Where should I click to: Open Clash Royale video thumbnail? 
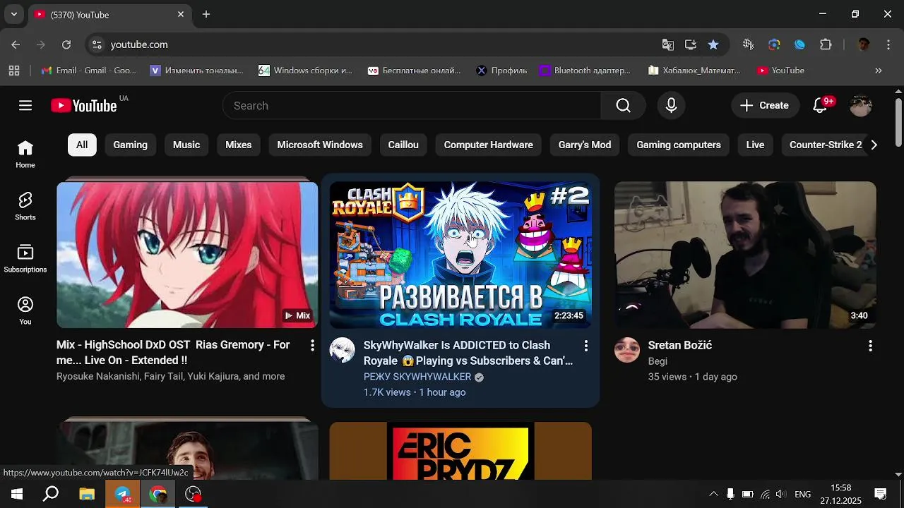tap(460, 255)
